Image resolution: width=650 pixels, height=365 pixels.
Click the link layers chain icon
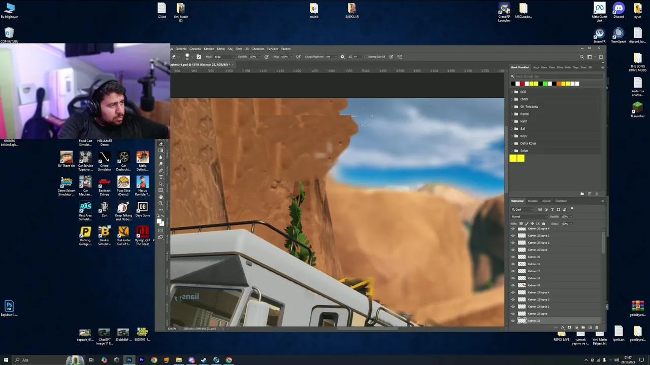[x=556, y=327]
